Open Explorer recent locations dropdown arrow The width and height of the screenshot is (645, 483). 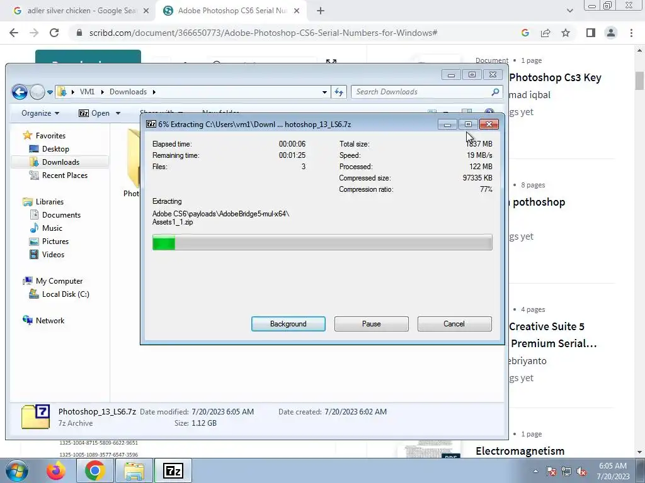tap(50, 92)
